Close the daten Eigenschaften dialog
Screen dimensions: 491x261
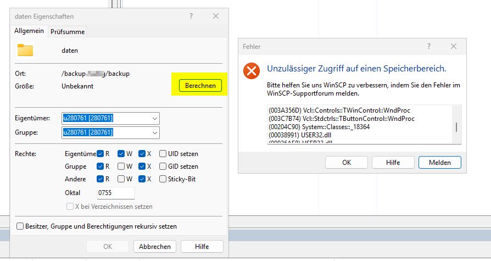pyautogui.click(x=216, y=16)
